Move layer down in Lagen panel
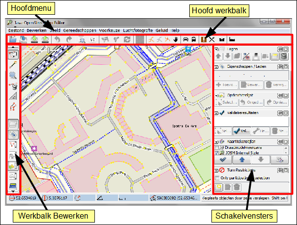The image size is (297, 225). (228, 56)
